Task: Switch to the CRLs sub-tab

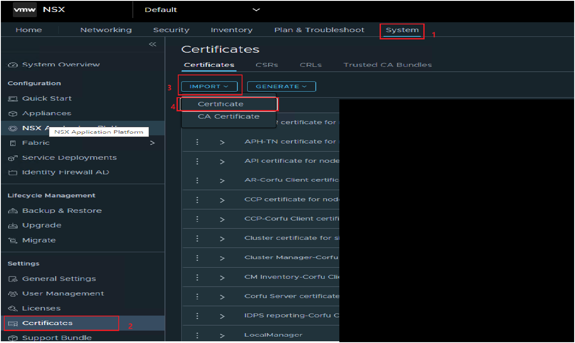Action: 311,65
